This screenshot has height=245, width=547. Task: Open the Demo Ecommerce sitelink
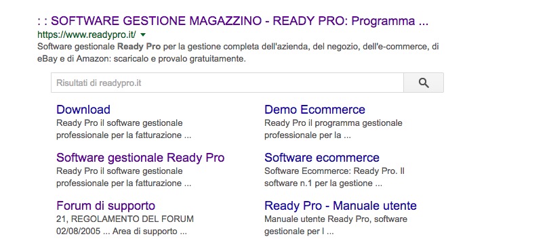[315, 110]
